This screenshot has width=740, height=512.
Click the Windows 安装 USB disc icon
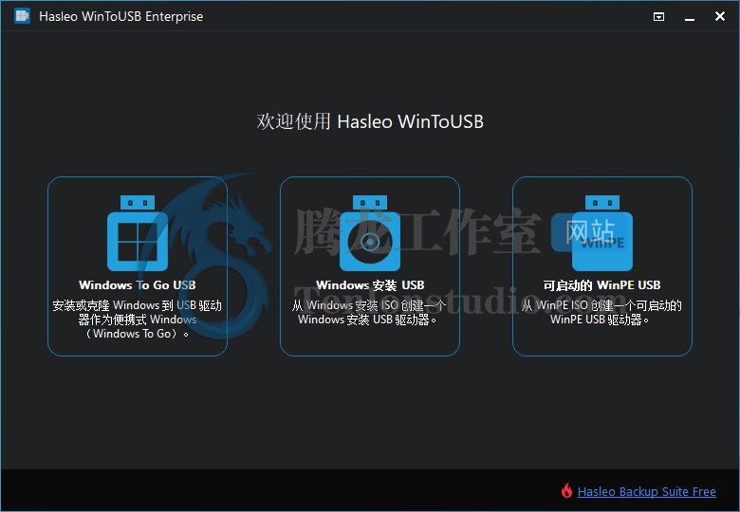point(370,233)
